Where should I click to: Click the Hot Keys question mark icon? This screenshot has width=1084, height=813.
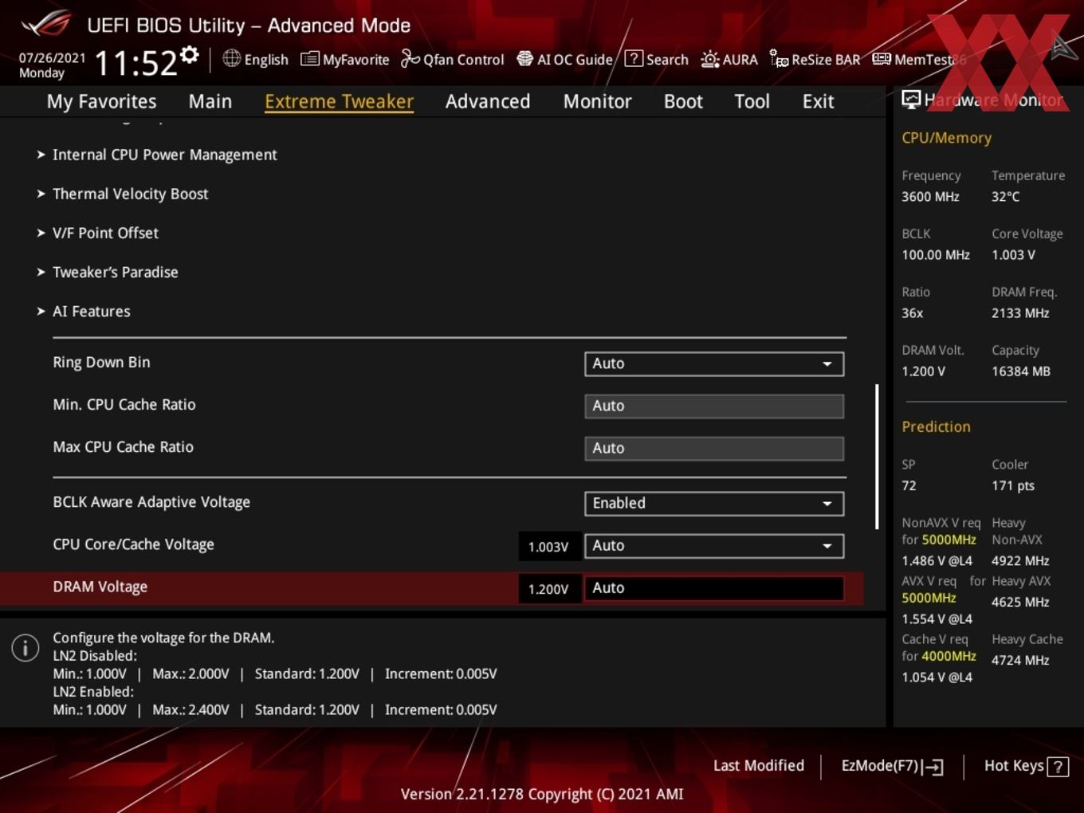pyautogui.click(x=1058, y=767)
